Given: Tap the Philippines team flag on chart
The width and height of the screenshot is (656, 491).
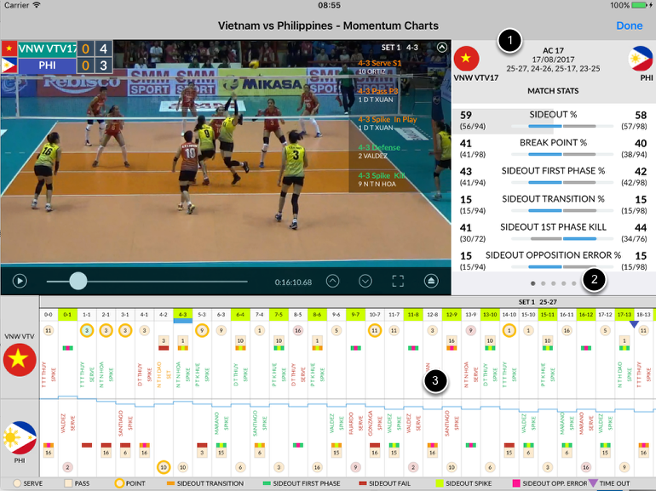Looking at the screenshot, I should [x=20, y=437].
